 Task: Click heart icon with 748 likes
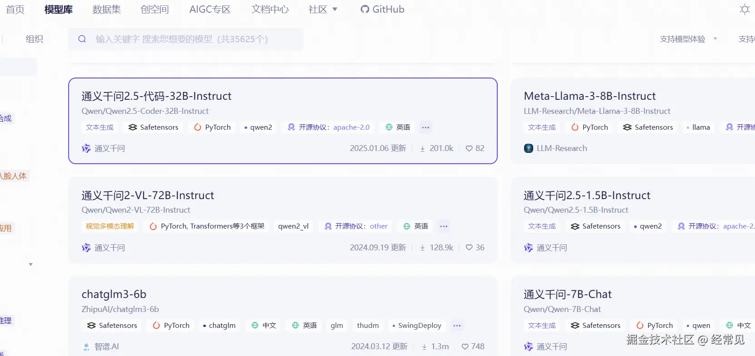pos(465,346)
